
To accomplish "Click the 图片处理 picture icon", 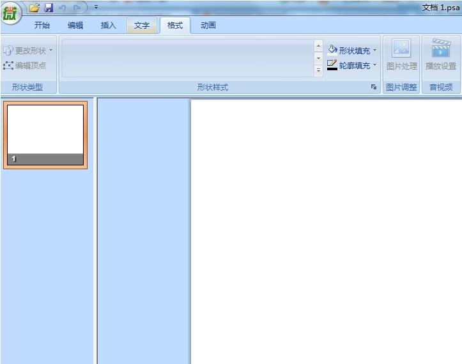I will 401,49.
